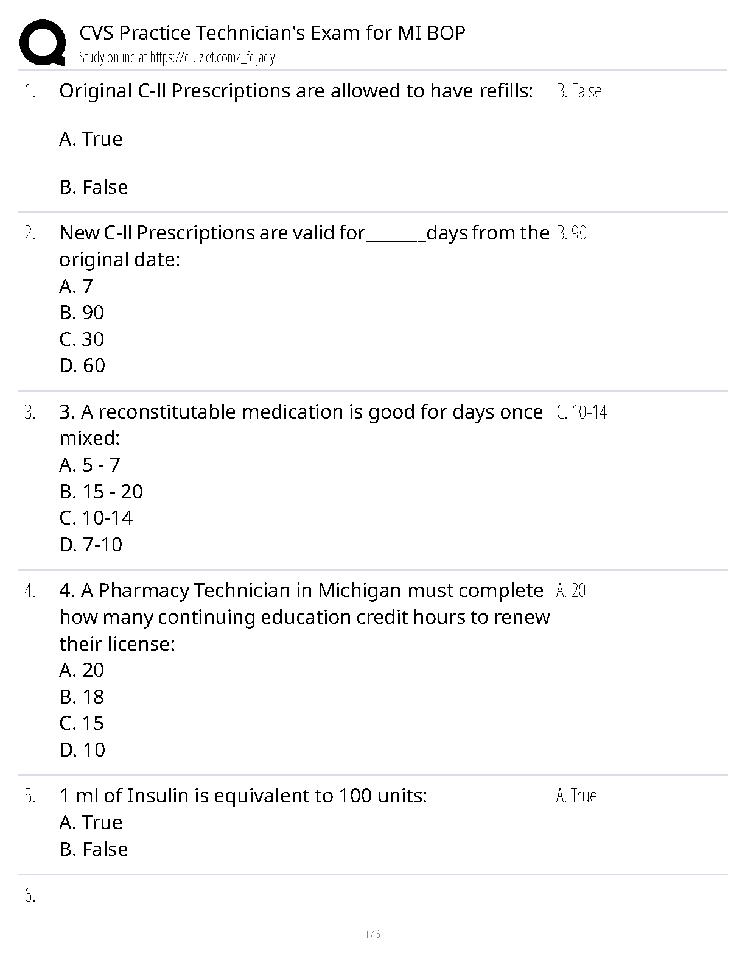
Task: Choose option B. 90 for C-II validity
Action: (x=82, y=313)
